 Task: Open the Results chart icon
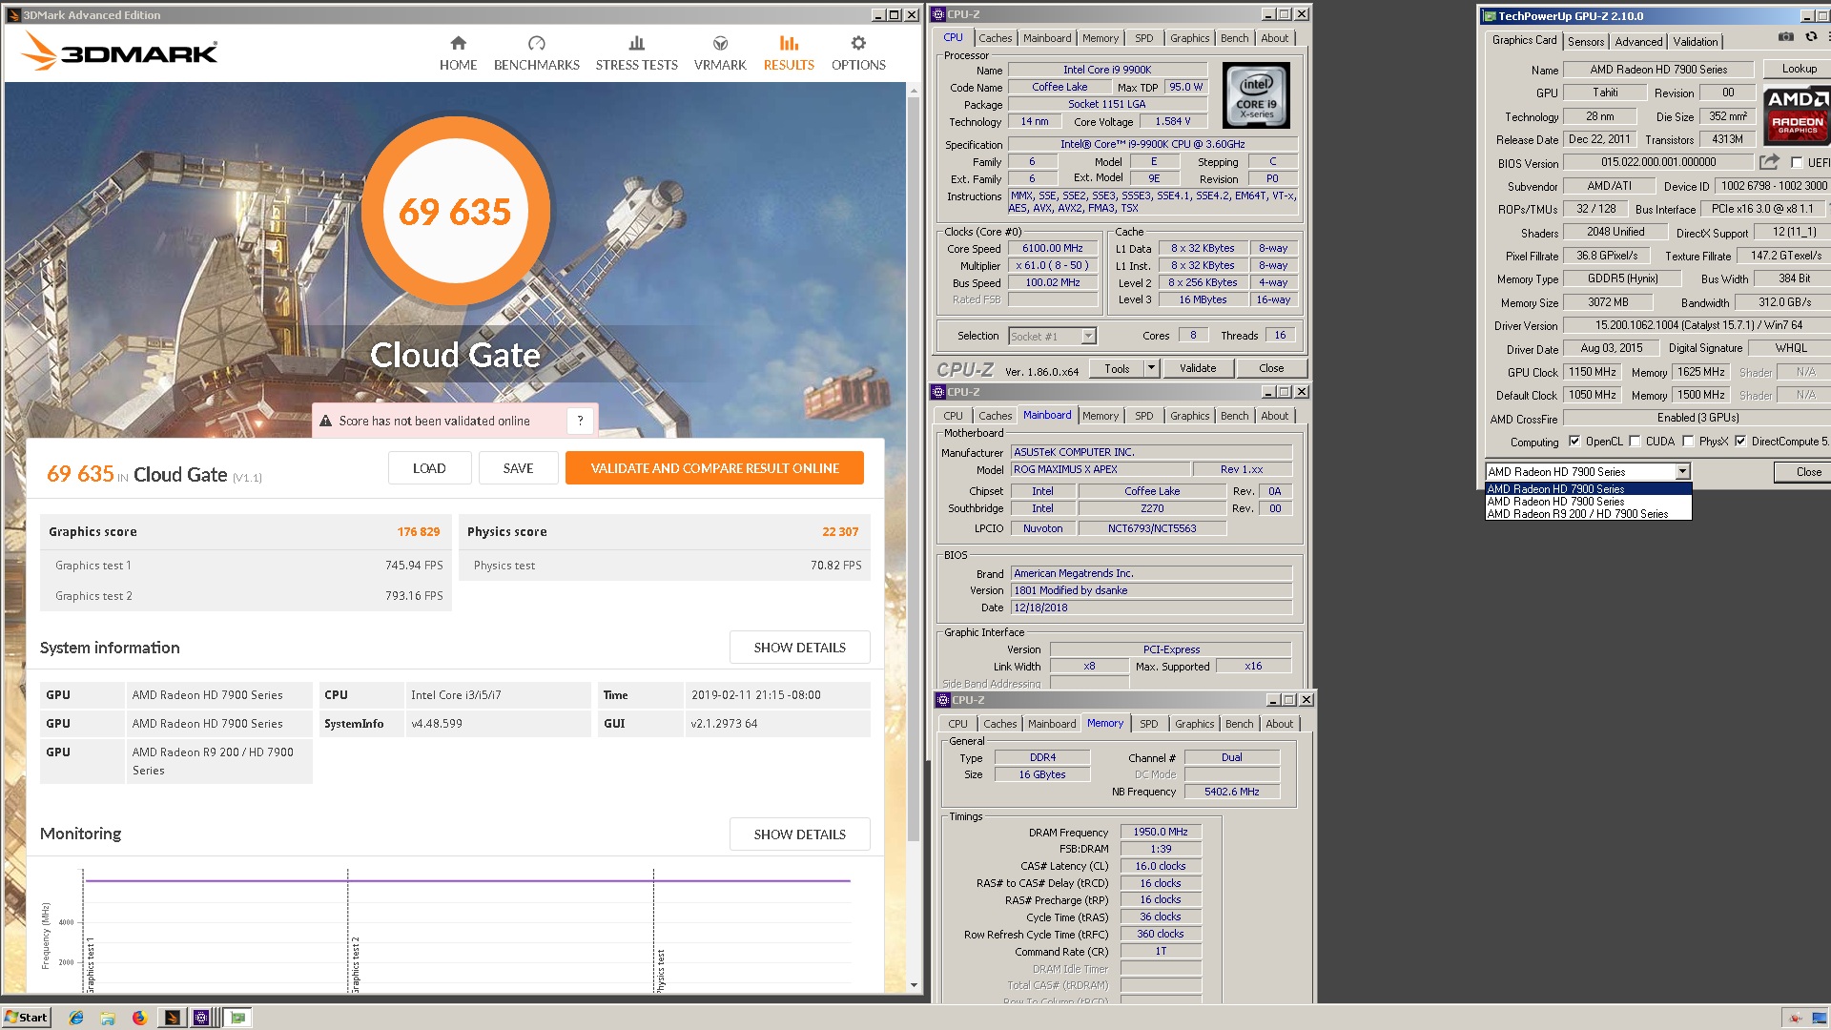(x=789, y=43)
